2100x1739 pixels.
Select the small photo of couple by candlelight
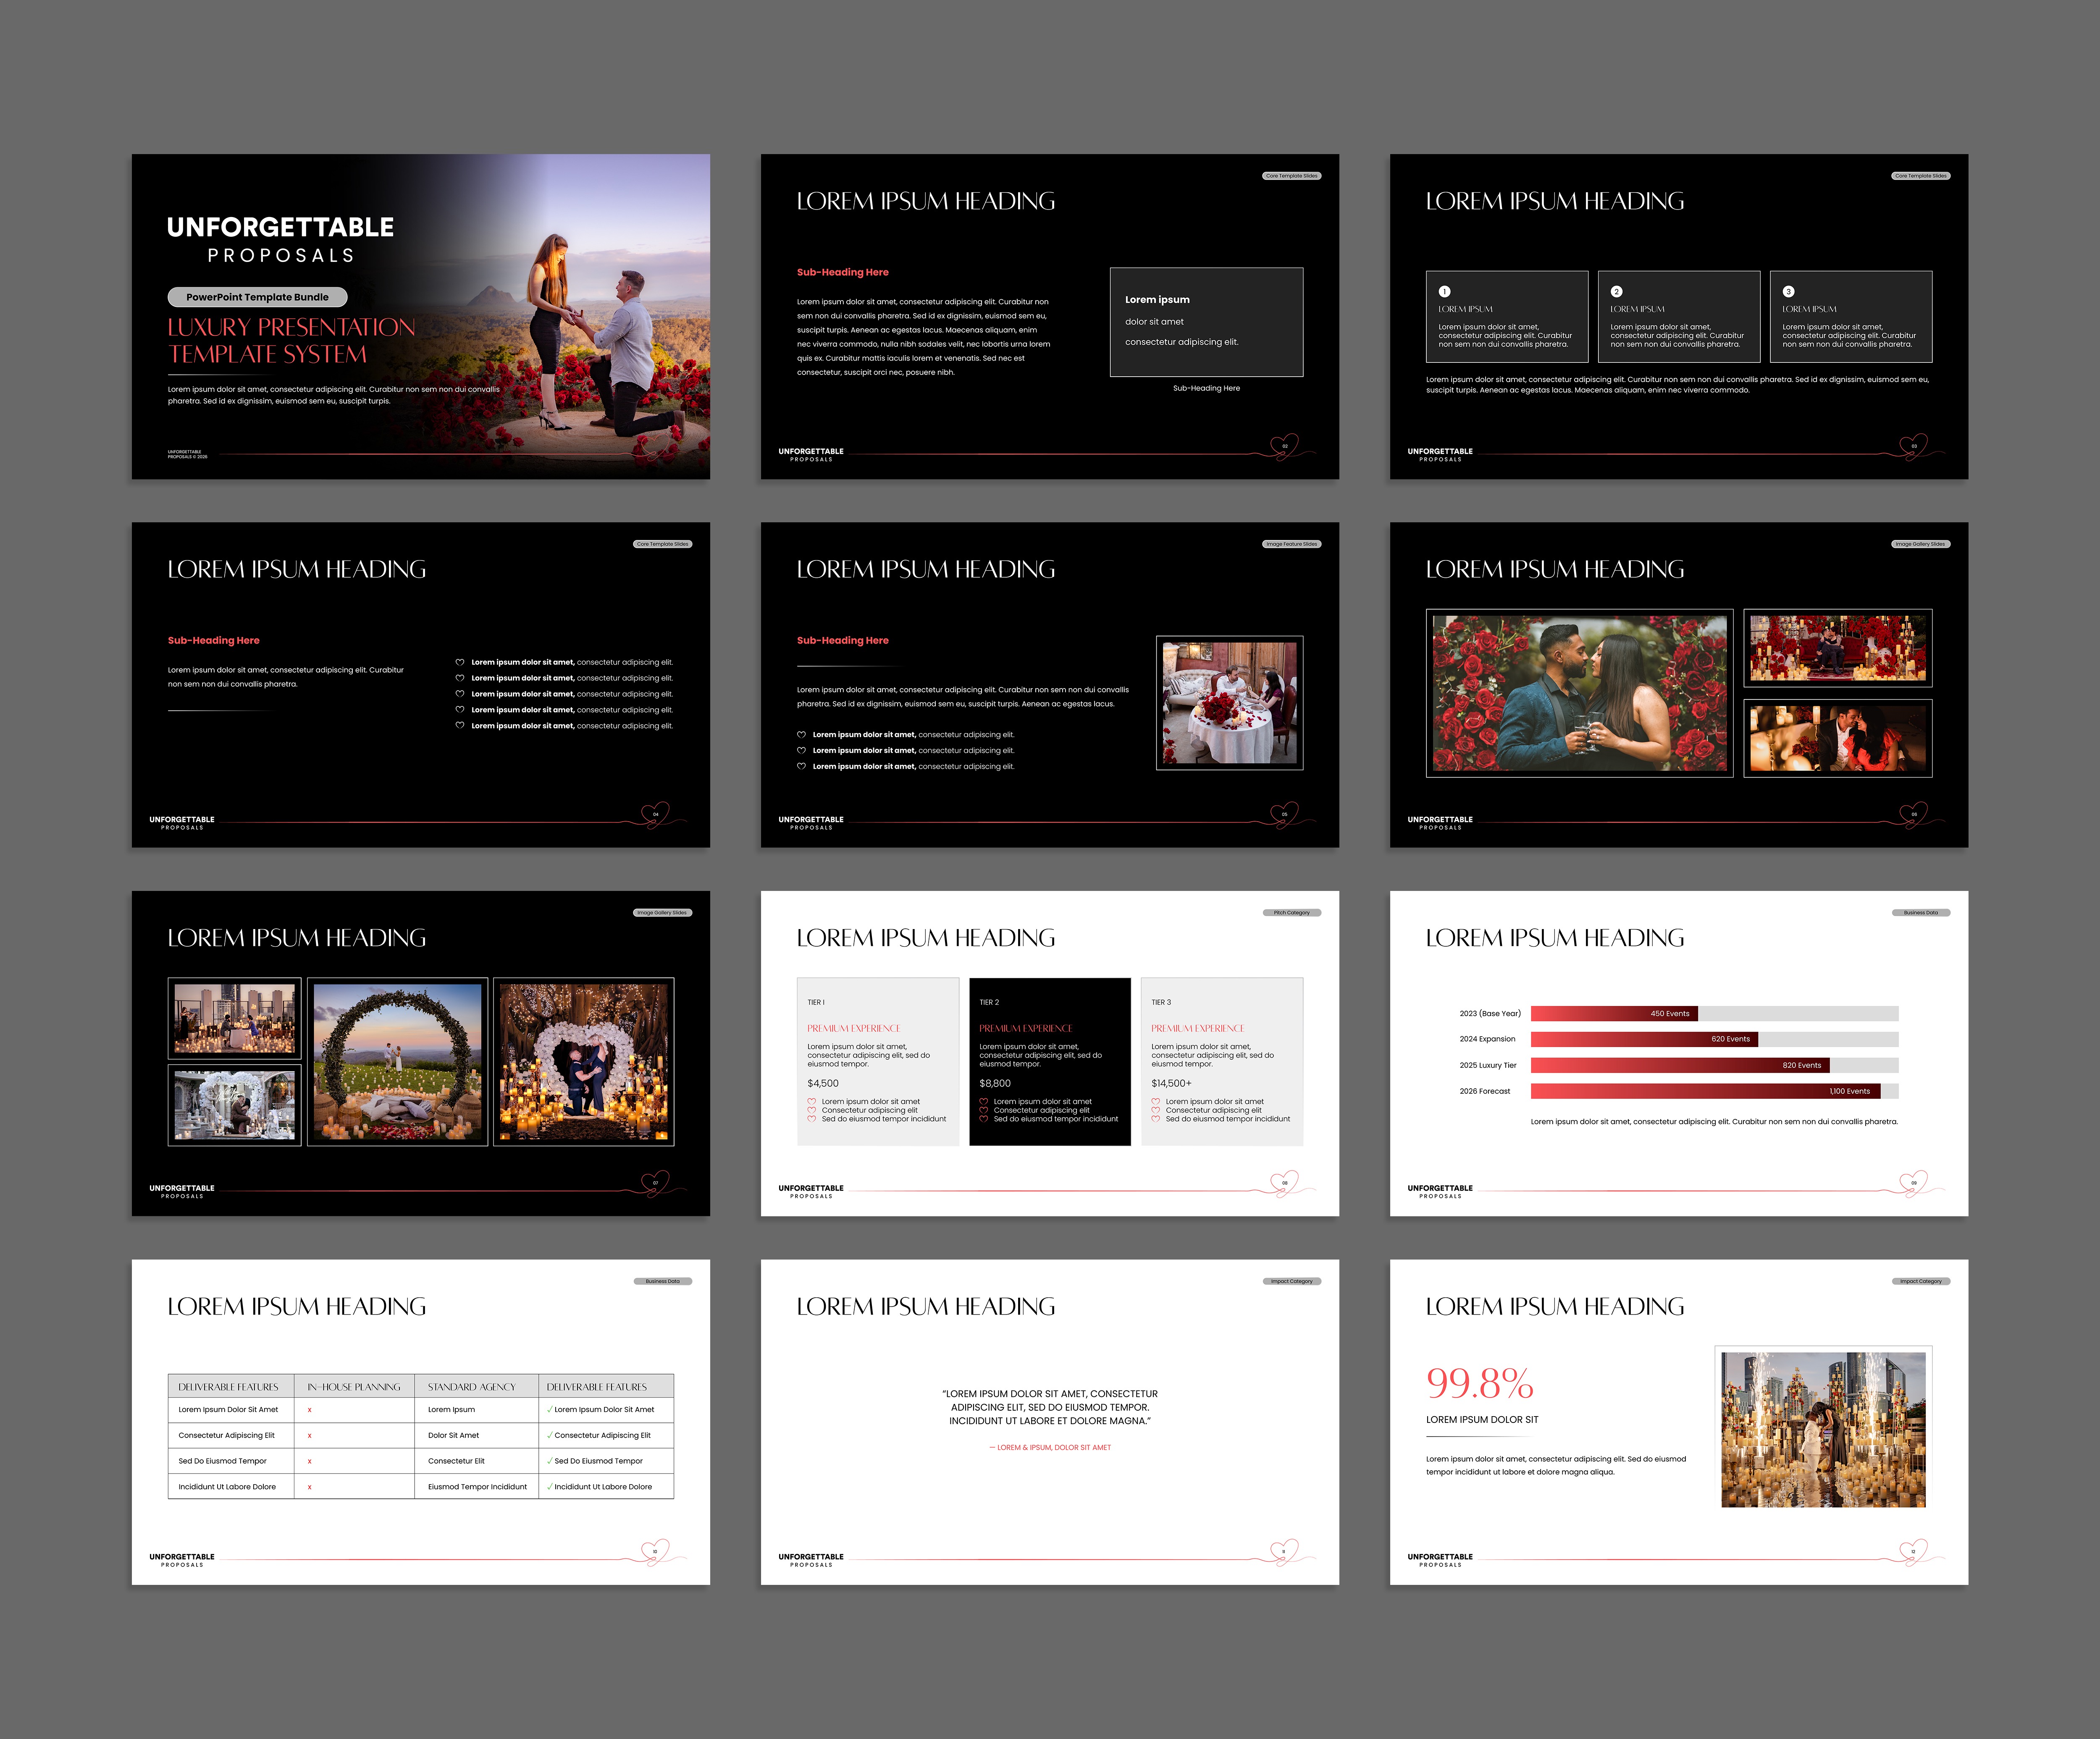tap(1837, 738)
